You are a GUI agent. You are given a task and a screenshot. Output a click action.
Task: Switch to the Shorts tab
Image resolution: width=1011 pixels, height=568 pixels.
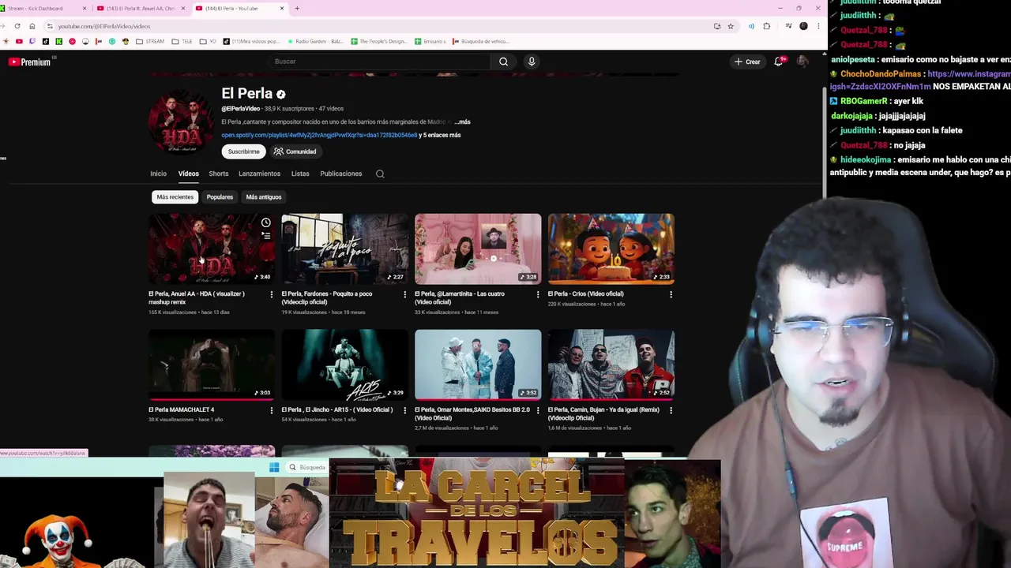click(219, 174)
